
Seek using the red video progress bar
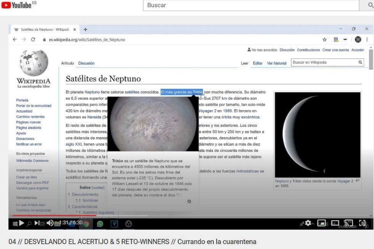(76, 216)
